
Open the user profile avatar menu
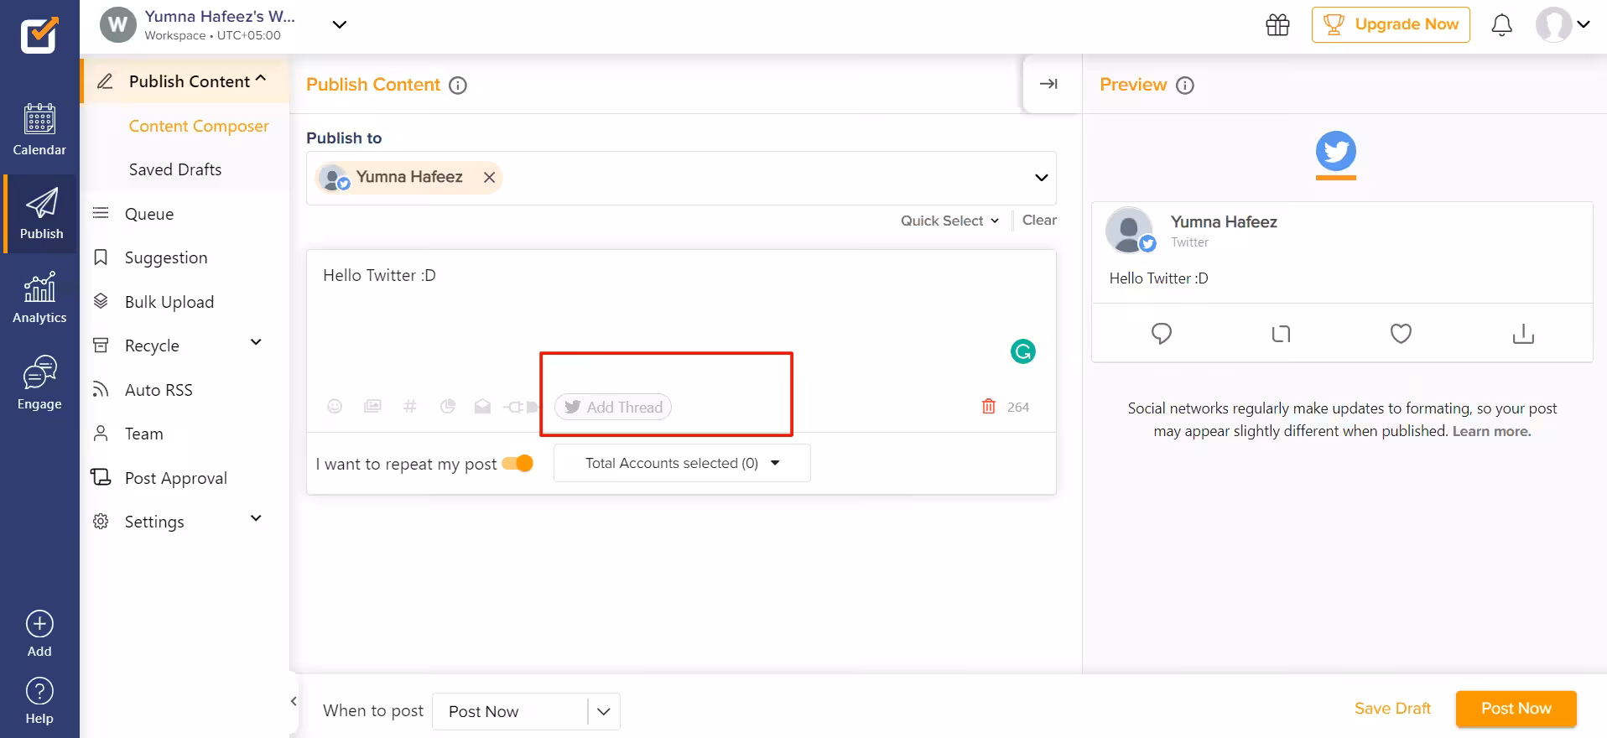(x=1562, y=25)
